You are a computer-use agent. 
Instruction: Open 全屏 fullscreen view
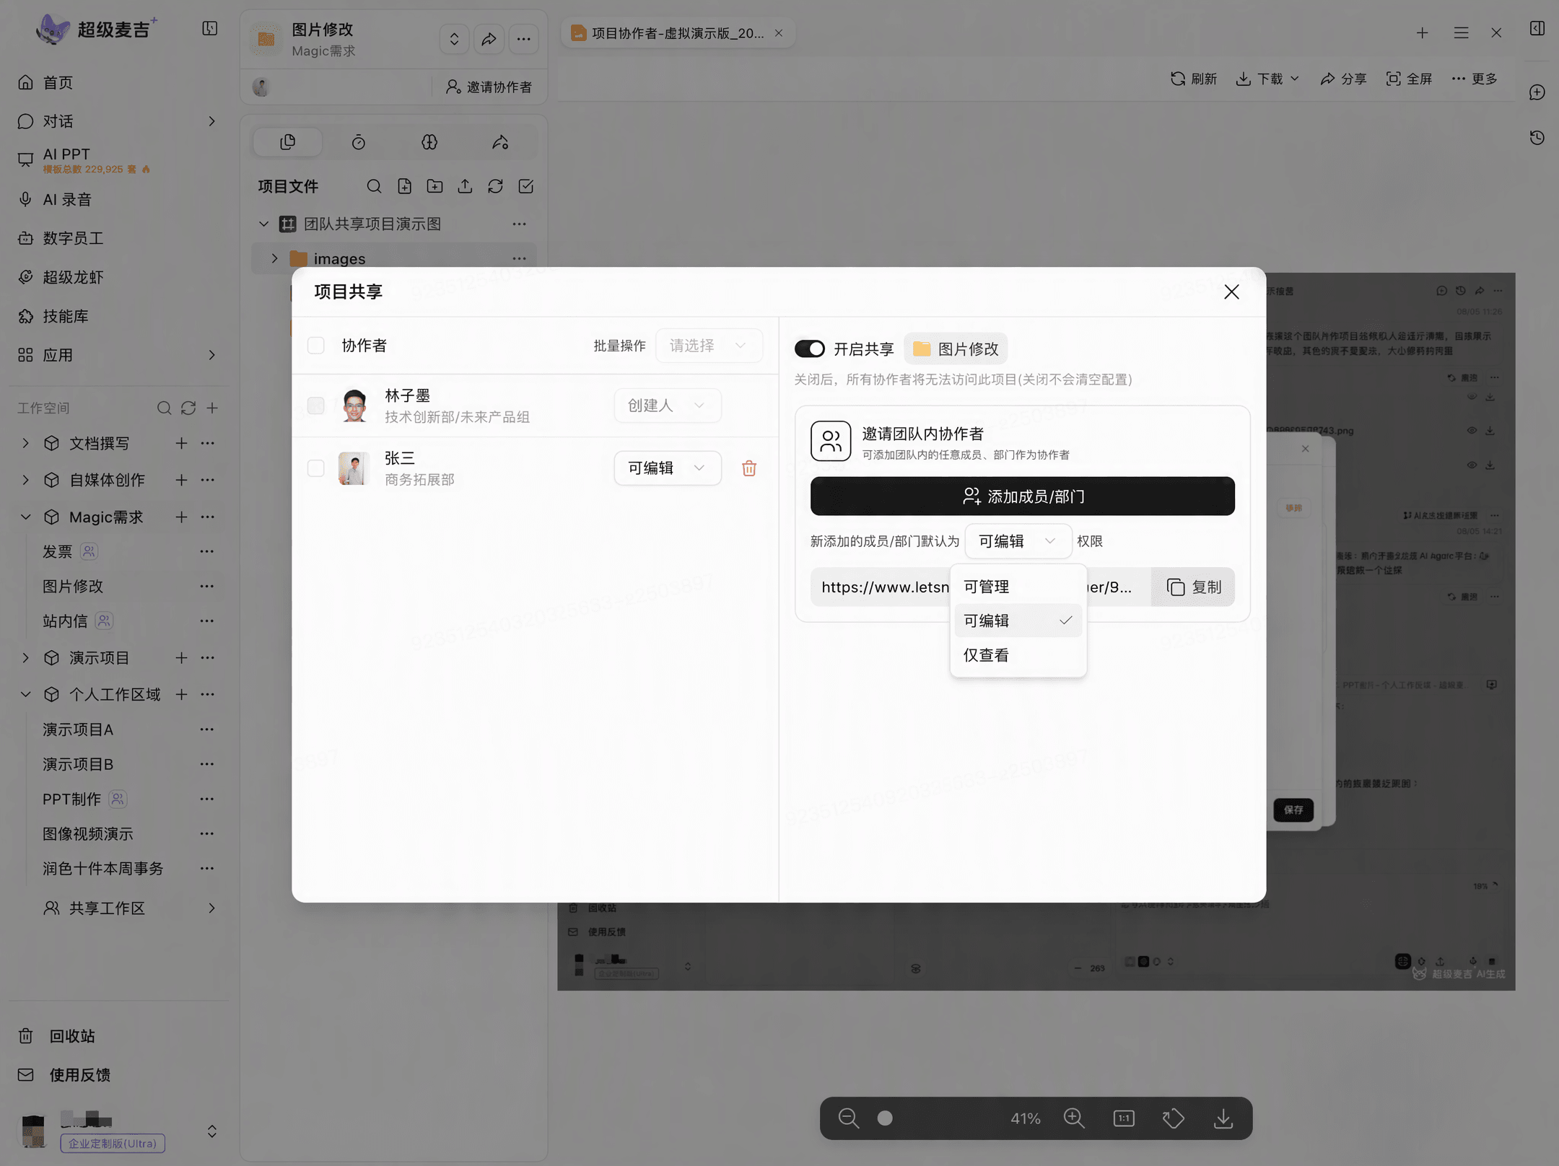(1409, 79)
